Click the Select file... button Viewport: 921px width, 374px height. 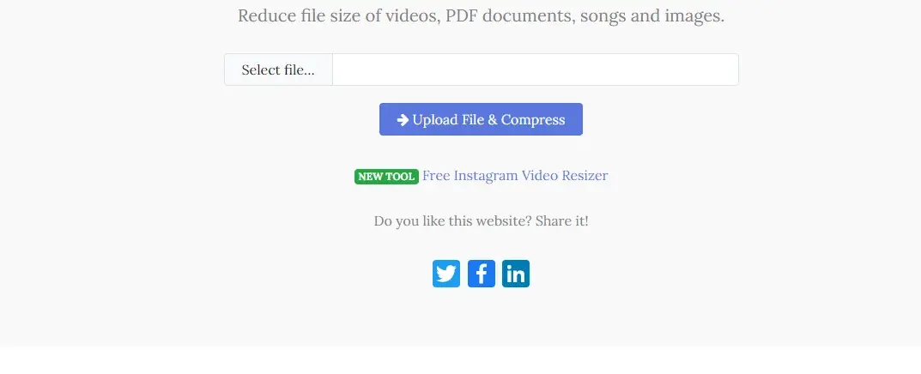278,69
